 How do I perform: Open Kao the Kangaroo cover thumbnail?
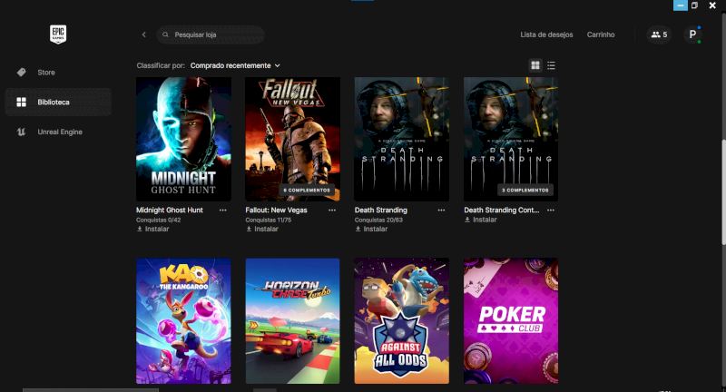pyautogui.click(x=184, y=321)
